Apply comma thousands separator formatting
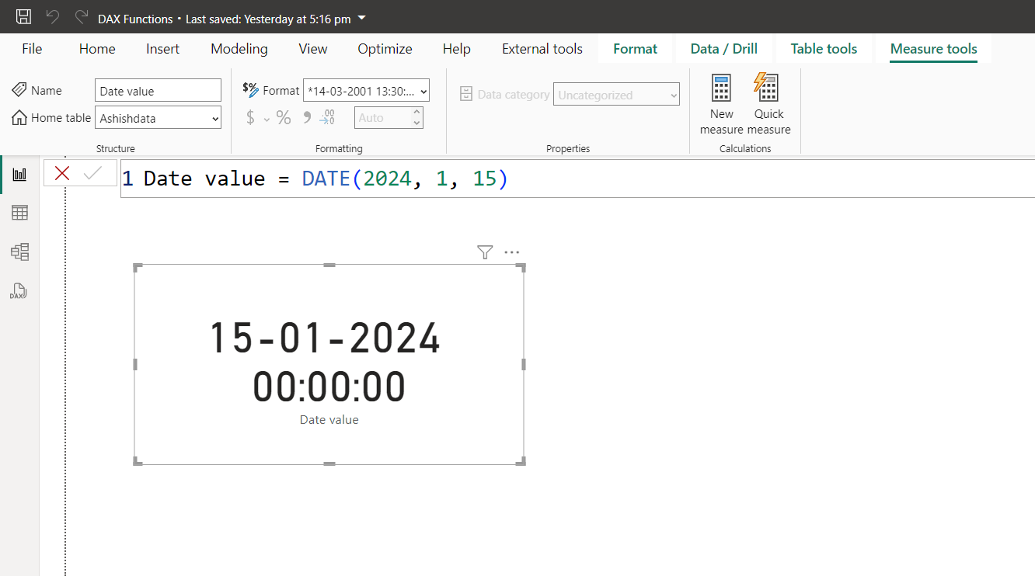This screenshot has height=576, width=1035. (305, 116)
